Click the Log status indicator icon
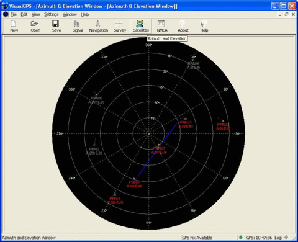 (286, 237)
